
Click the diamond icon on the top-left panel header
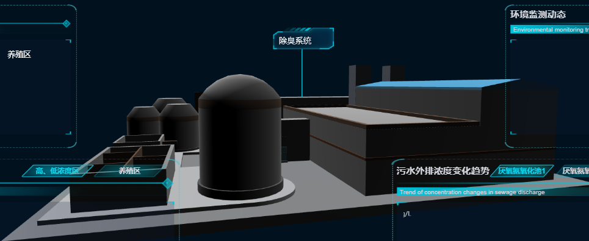coord(66,23)
